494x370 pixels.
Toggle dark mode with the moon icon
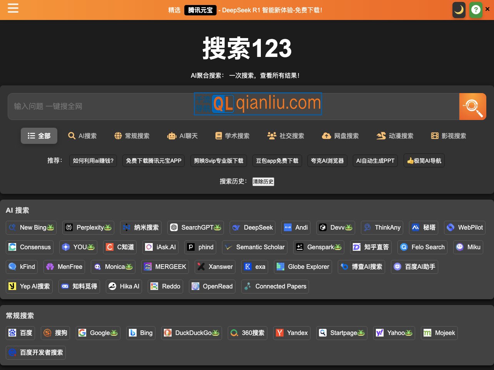[459, 10]
